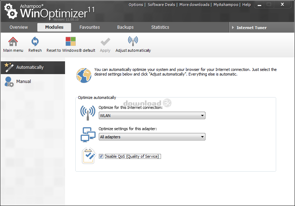The image size is (295, 206).
Task: Click Reset to Windows default icon
Action: click(71, 41)
